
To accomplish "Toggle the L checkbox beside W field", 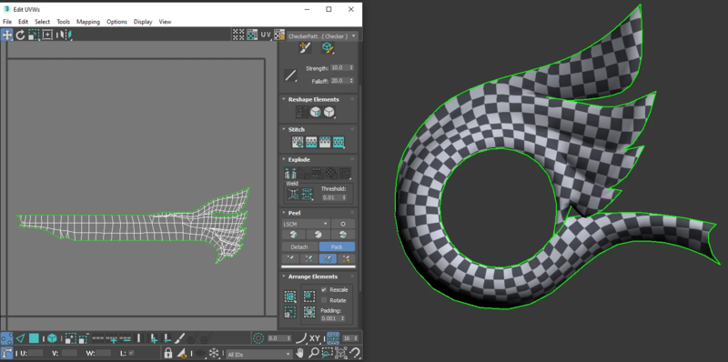I will pos(131,353).
